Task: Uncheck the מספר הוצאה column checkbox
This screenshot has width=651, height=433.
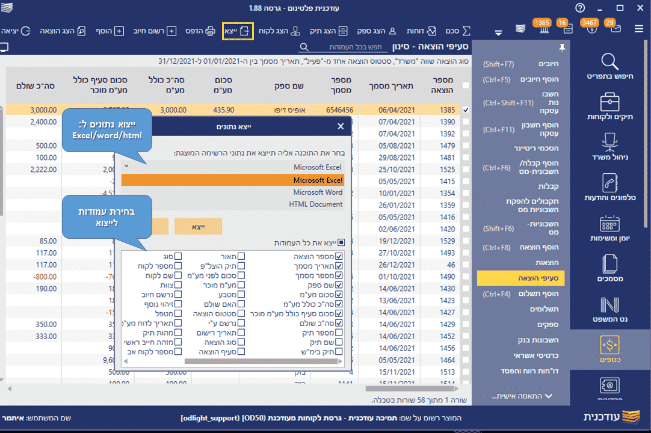Action: pos(339,256)
